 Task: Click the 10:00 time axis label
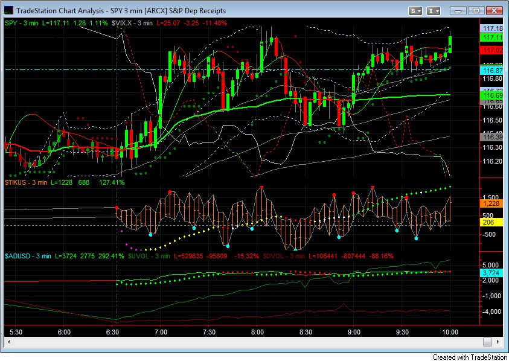(450, 332)
